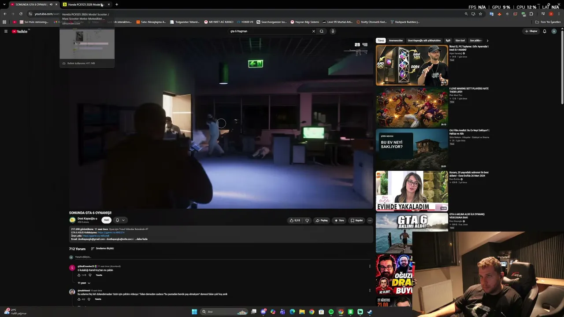564x317 pixels.
Task: Open the Chrome extensions puzzle icon
Action: point(531,14)
